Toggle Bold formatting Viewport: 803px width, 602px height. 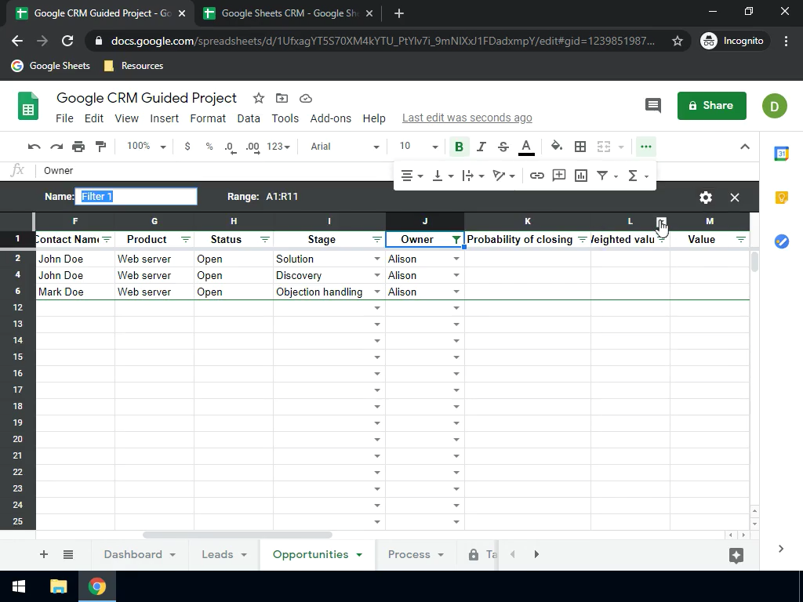tap(459, 147)
